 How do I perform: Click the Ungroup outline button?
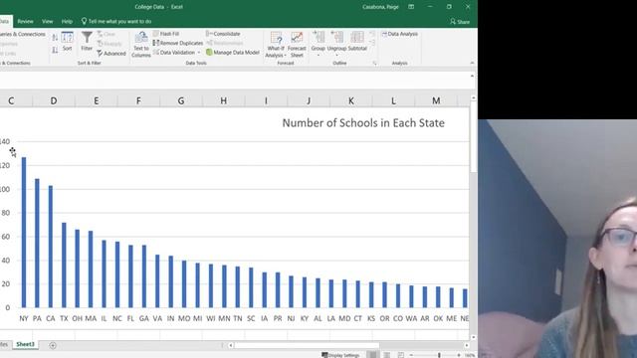point(336,44)
